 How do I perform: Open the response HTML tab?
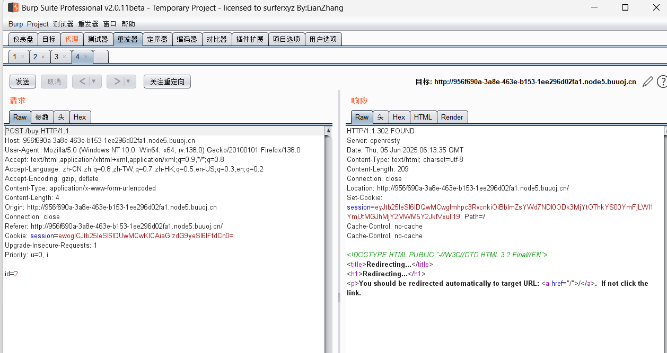coord(423,117)
